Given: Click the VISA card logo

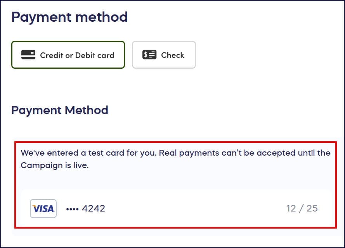Looking at the screenshot, I should click(x=43, y=208).
